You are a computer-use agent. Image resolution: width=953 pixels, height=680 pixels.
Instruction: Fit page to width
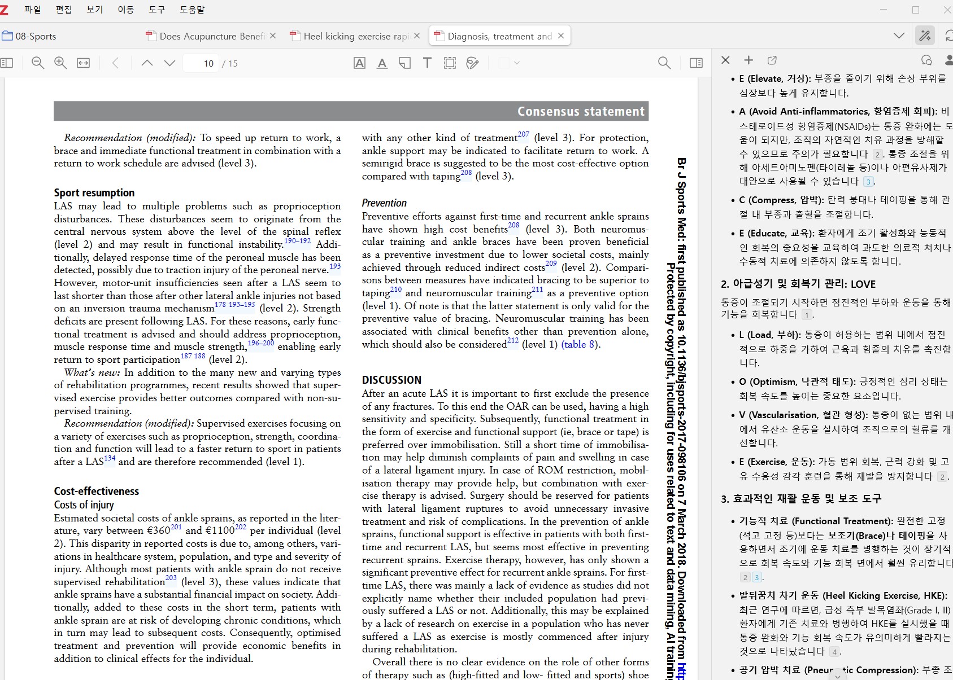point(83,63)
